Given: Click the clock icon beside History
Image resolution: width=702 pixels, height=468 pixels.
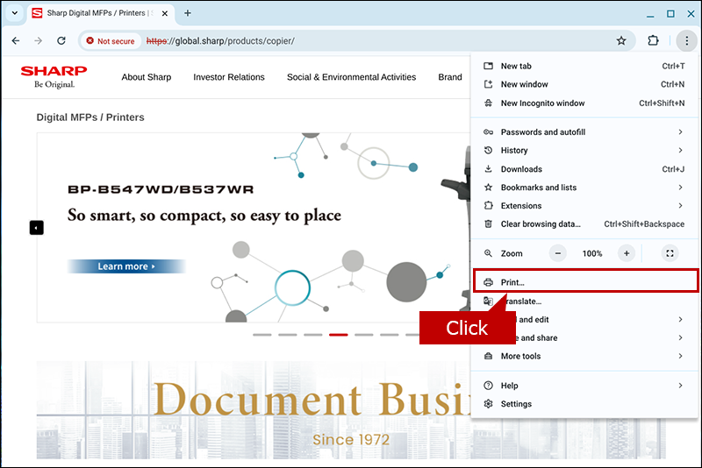Looking at the screenshot, I should click(488, 150).
